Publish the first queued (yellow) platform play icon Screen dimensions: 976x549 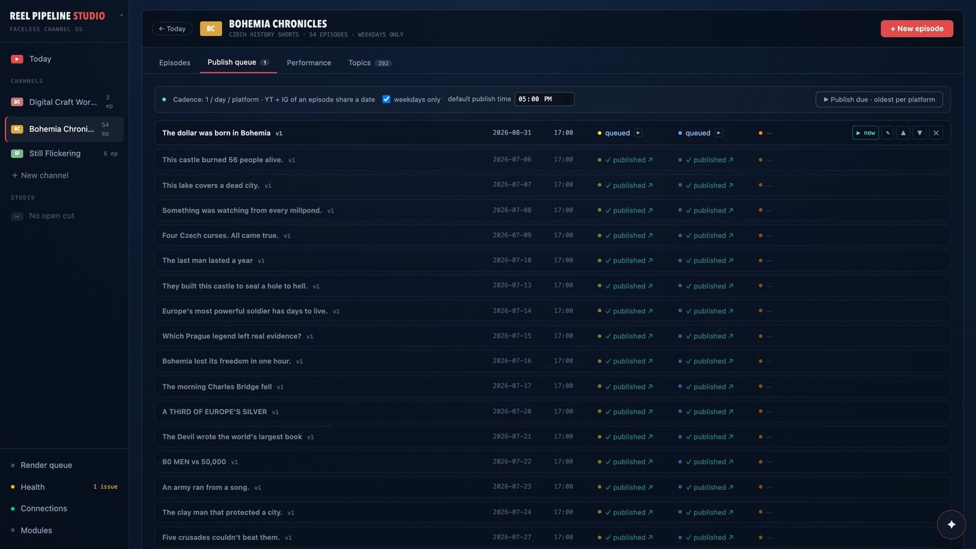coord(638,133)
